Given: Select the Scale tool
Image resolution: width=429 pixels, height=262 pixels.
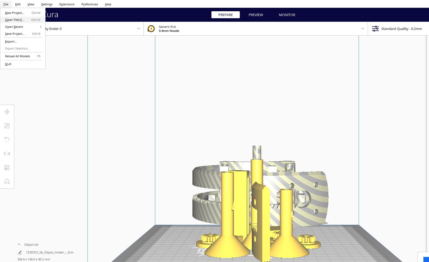Looking at the screenshot, I should click(x=7, y=126).
